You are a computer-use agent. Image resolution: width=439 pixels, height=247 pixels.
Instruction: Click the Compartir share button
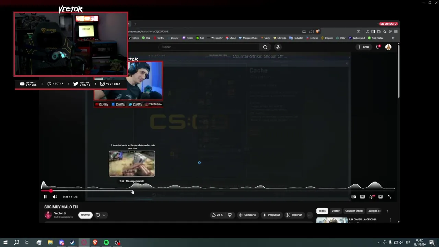247,215
